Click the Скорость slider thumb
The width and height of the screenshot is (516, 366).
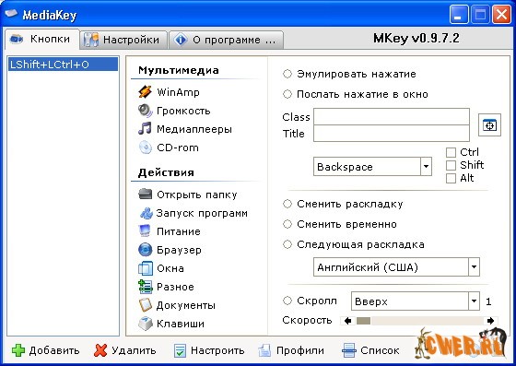363,321
